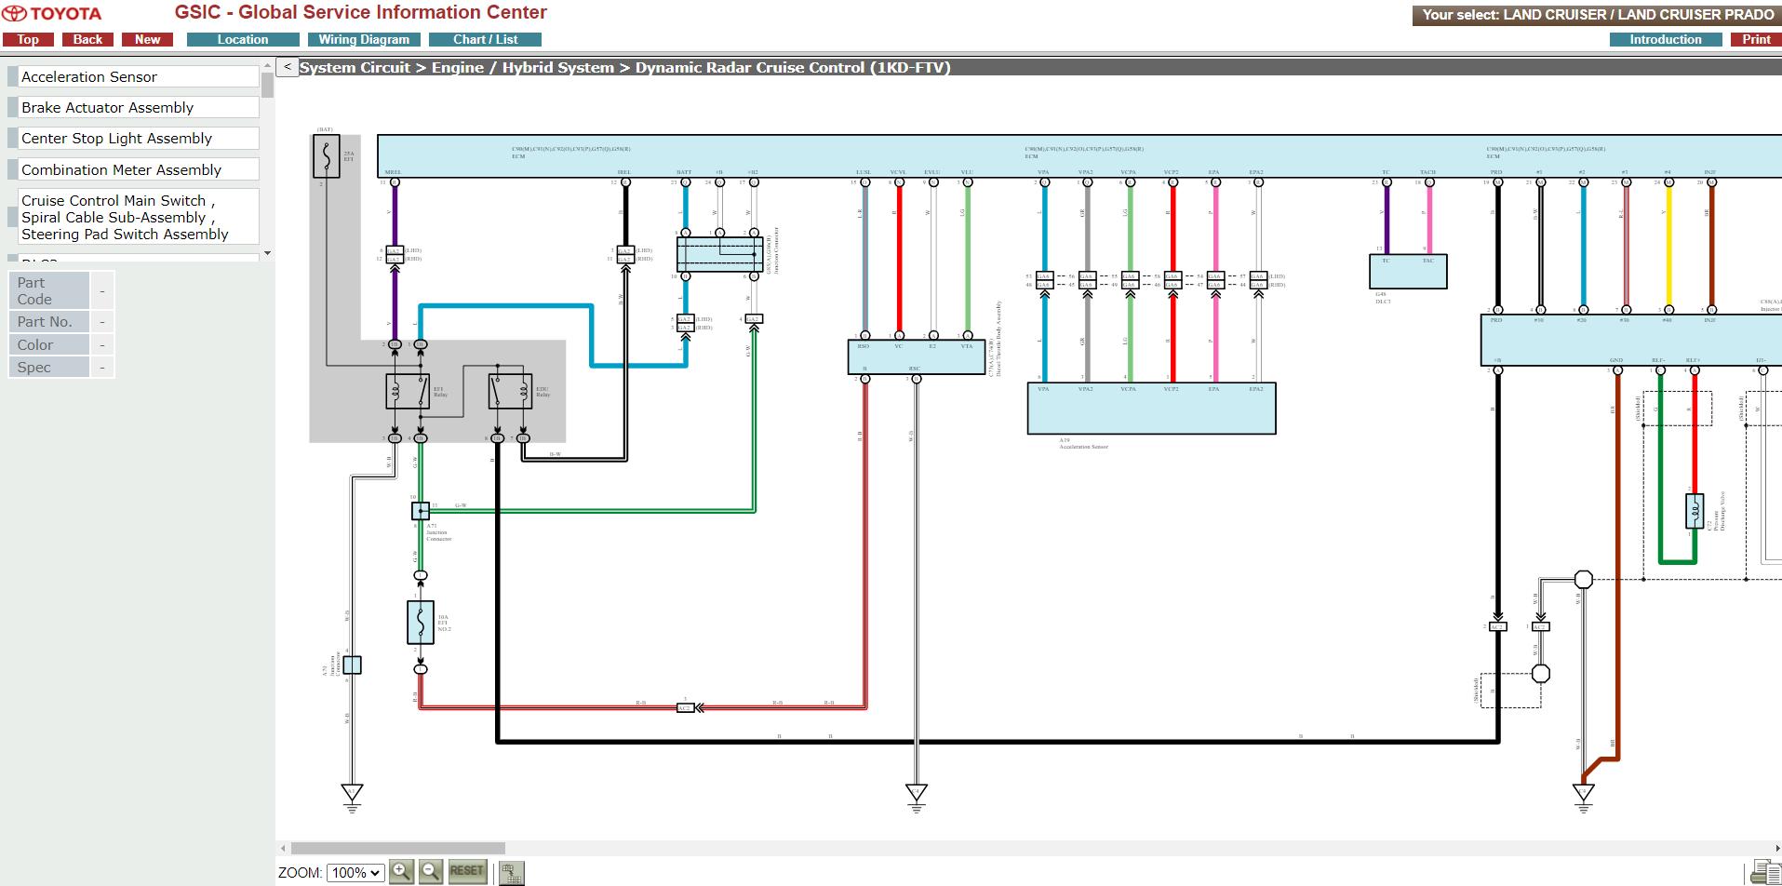The image size is (1782, 886).
Task: Click the grid layout switch icon
Action: (x=511, y=873)
